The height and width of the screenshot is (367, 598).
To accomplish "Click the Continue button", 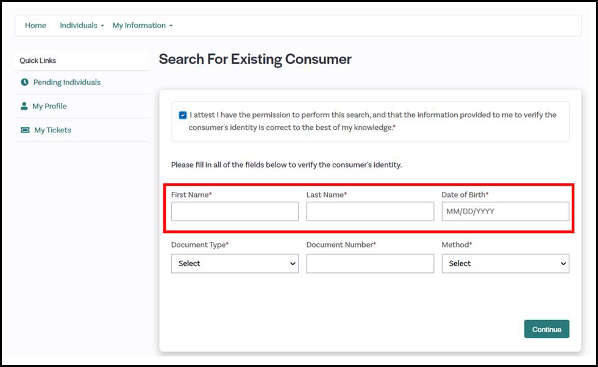I will pos(547,329).
